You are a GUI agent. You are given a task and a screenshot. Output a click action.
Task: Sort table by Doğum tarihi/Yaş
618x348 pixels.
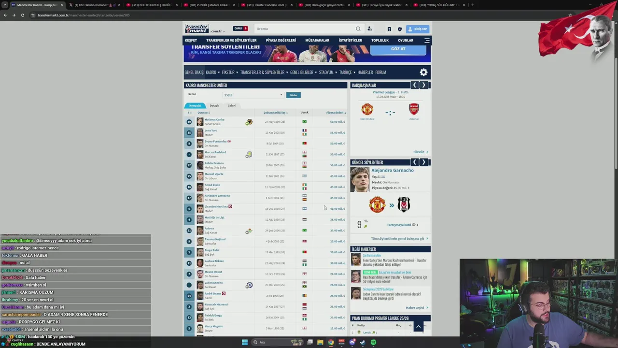click(x=275, y=113)
